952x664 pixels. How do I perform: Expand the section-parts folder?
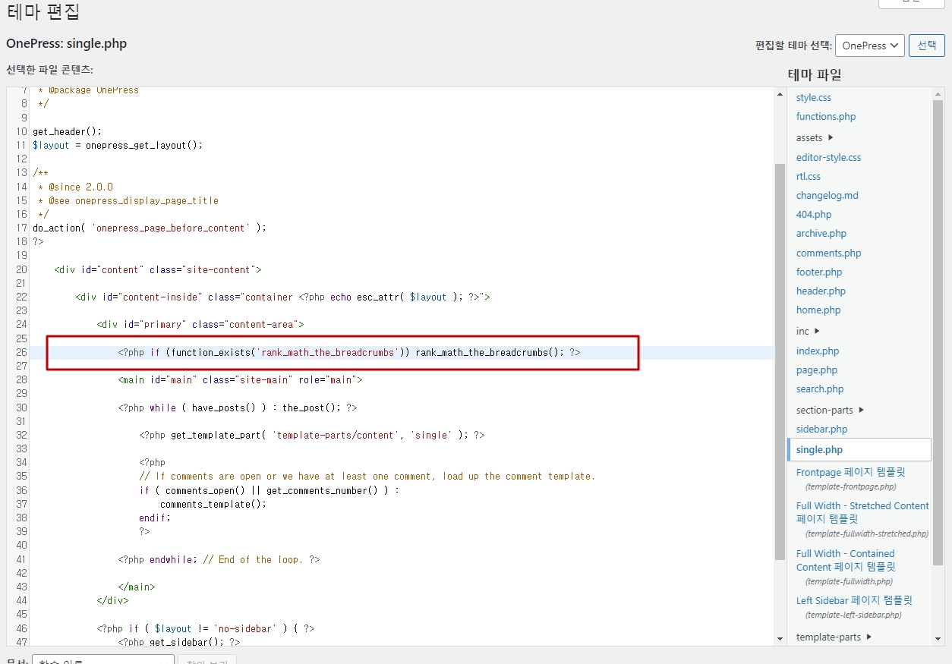(x=830, y=410)
